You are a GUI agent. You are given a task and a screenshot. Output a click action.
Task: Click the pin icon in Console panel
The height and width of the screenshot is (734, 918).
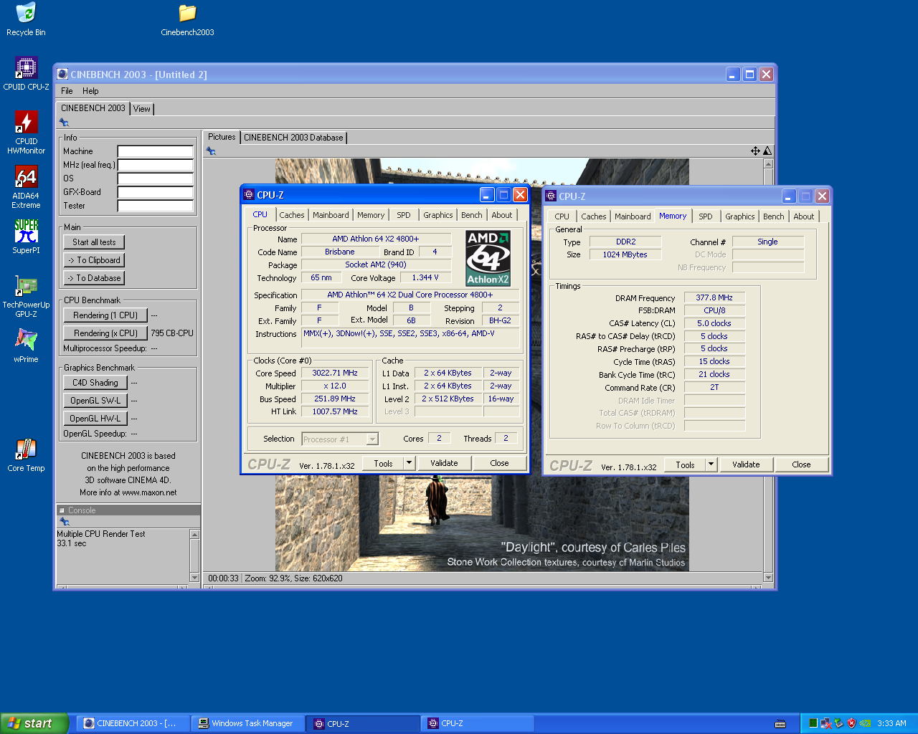pyautogui.click(x=65, y=522)
